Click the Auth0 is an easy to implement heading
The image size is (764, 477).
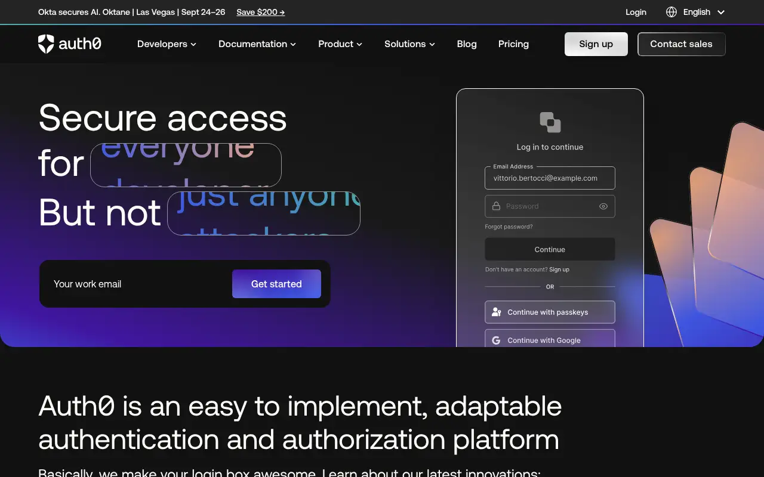[x=300, y=423]
